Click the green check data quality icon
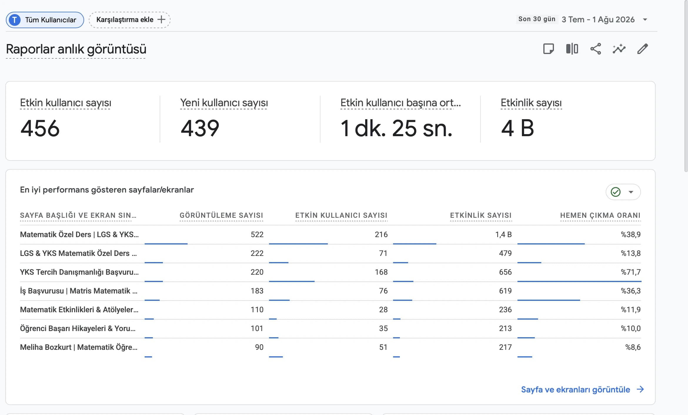The height and width of the screenshot is (415, 688). [616, 192]
